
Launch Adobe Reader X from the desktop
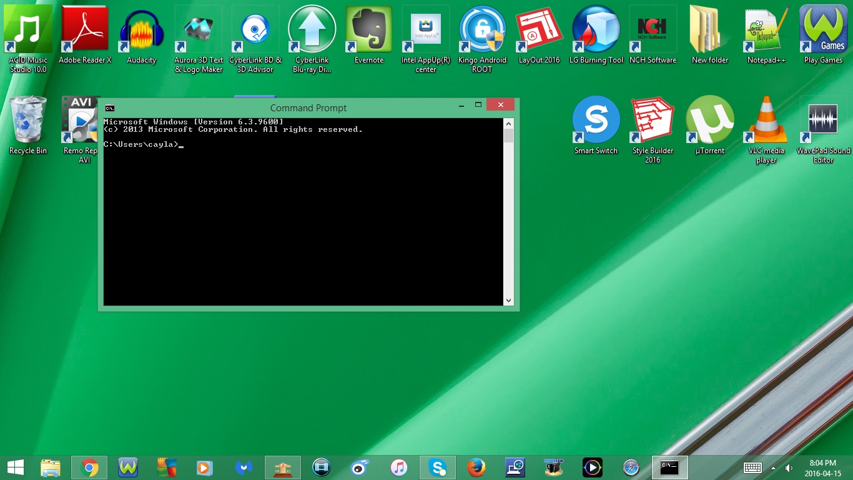point(85,35)
